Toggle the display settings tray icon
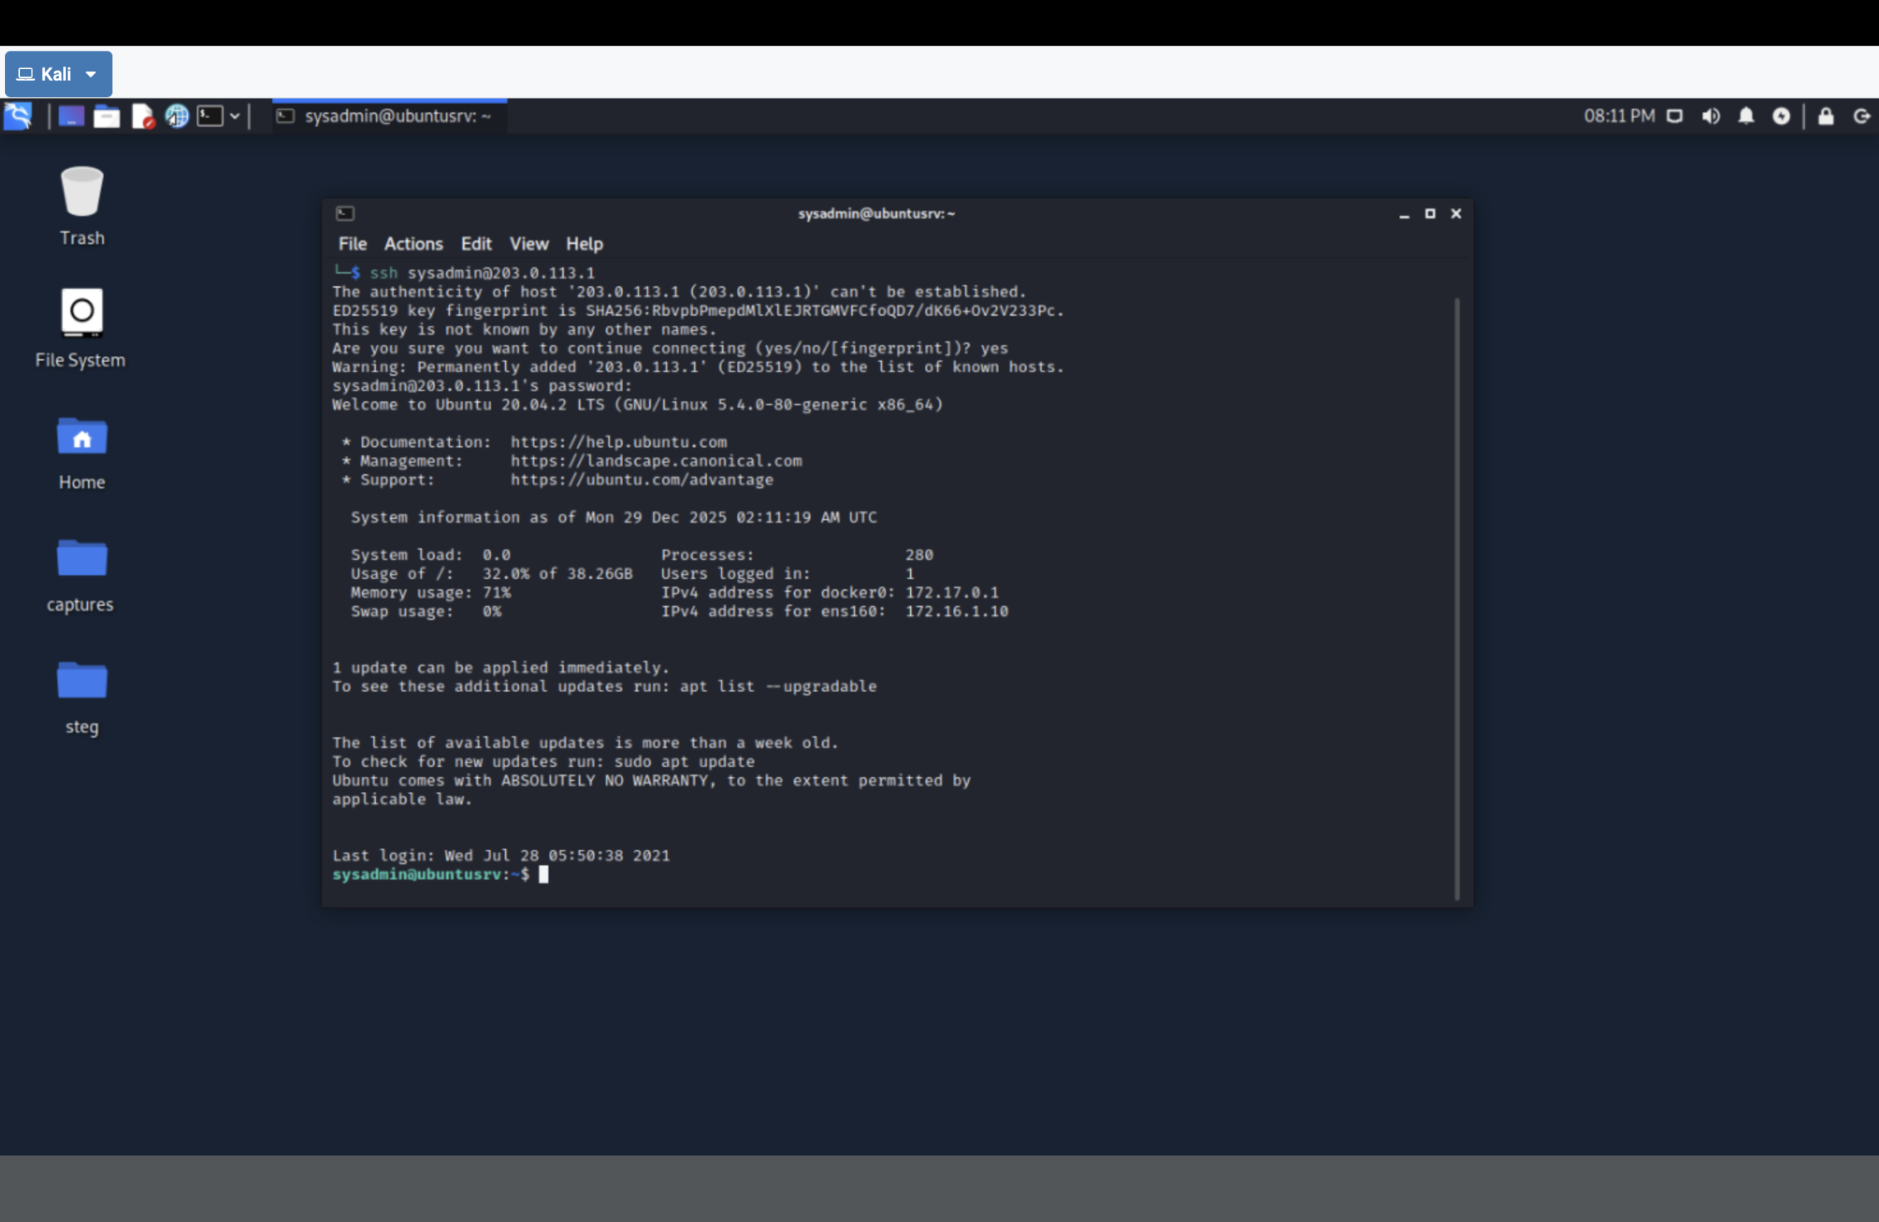1879x1222 pixels. pos(1674,116)
